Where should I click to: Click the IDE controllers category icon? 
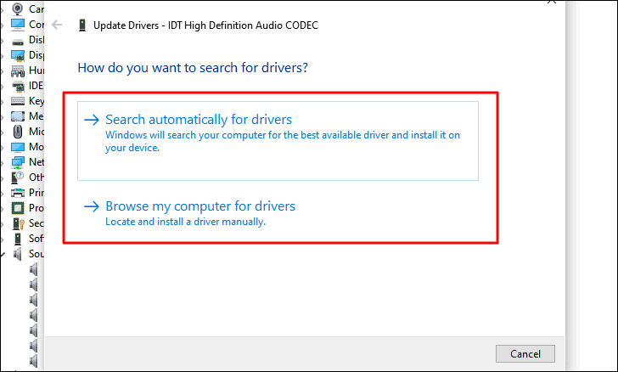pyautogui.click(x=17, y=86)
